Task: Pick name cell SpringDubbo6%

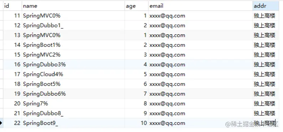Action: (x=73, y=94)
